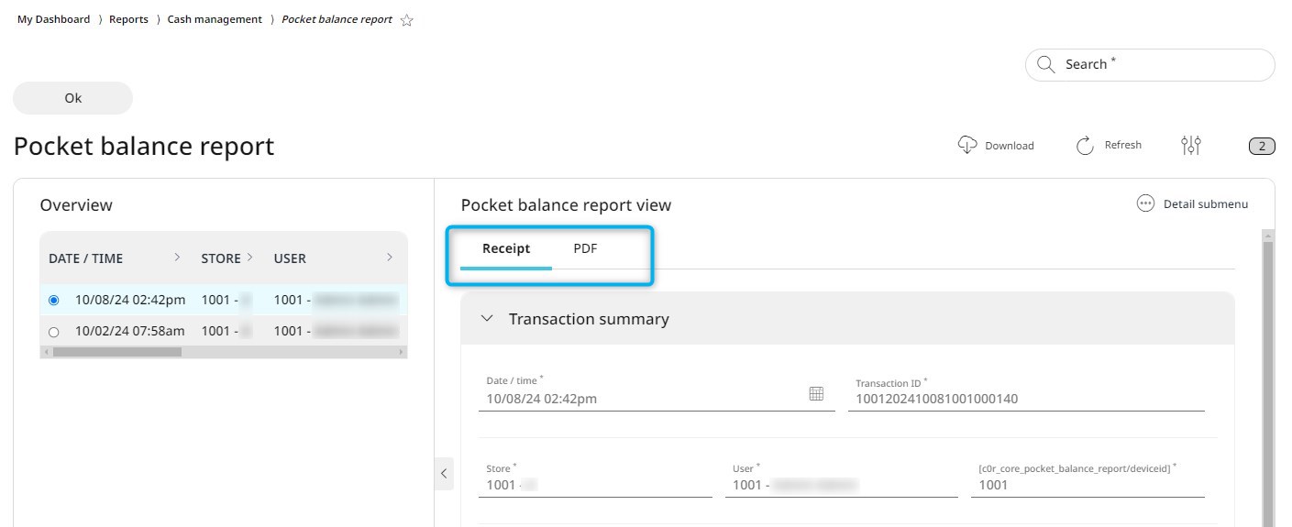This screenshot has width=1292, height=527.
Task: Switch to the PDF tab
Action: [x=586, y=248]
